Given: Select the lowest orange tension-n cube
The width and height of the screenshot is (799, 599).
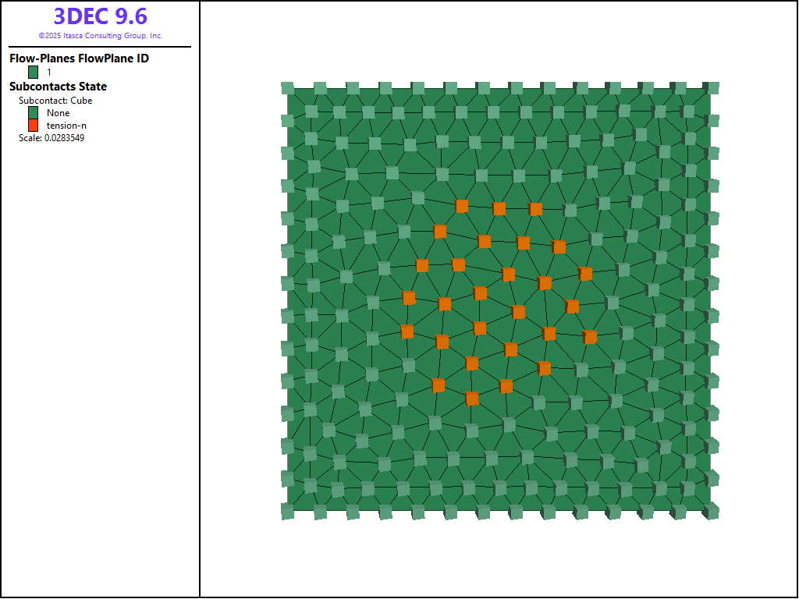Looking at the screenshot, I should pyautogui.click(x=472, y=399).
